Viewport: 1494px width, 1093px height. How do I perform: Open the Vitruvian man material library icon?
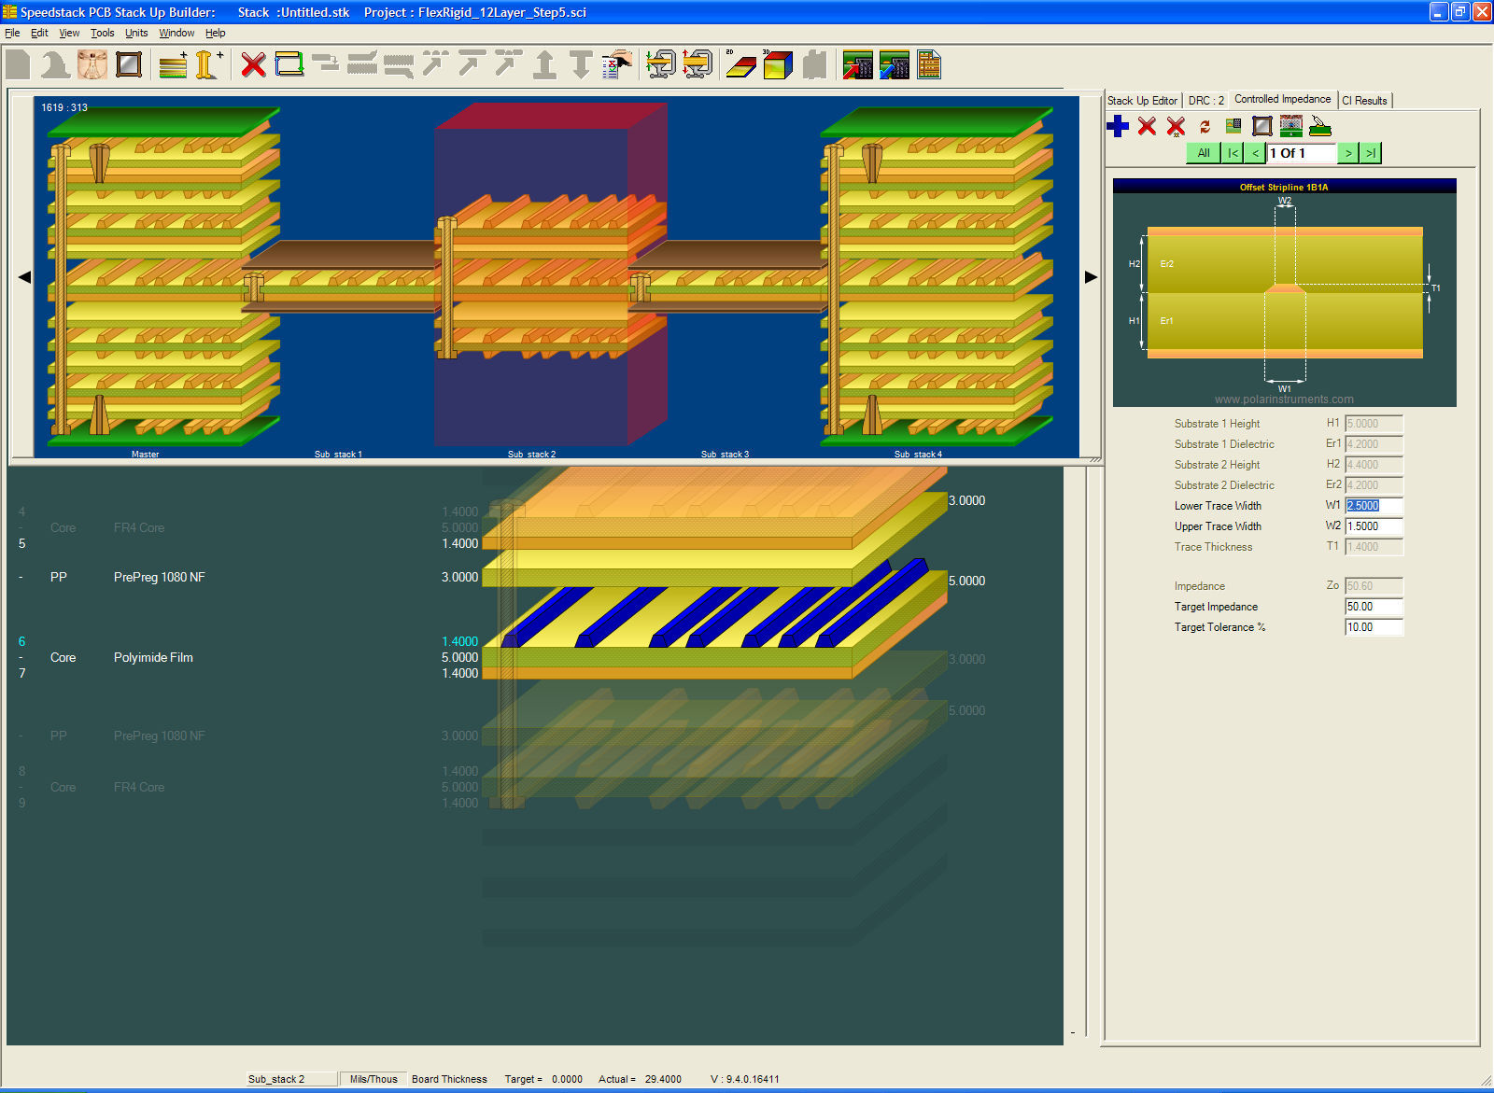click(x=92, y=64)
